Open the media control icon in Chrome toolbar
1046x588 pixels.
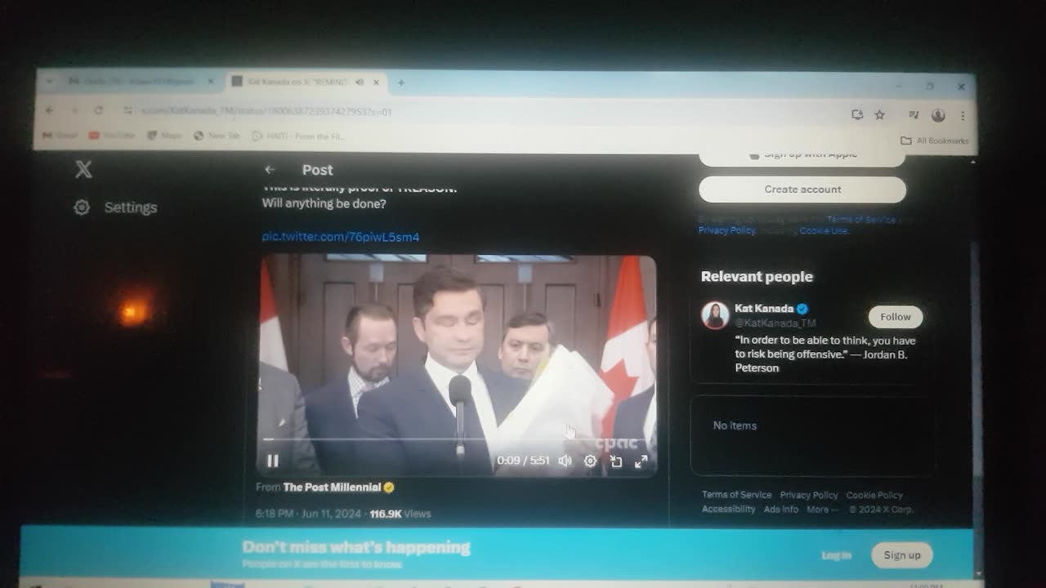click(914, 115)
